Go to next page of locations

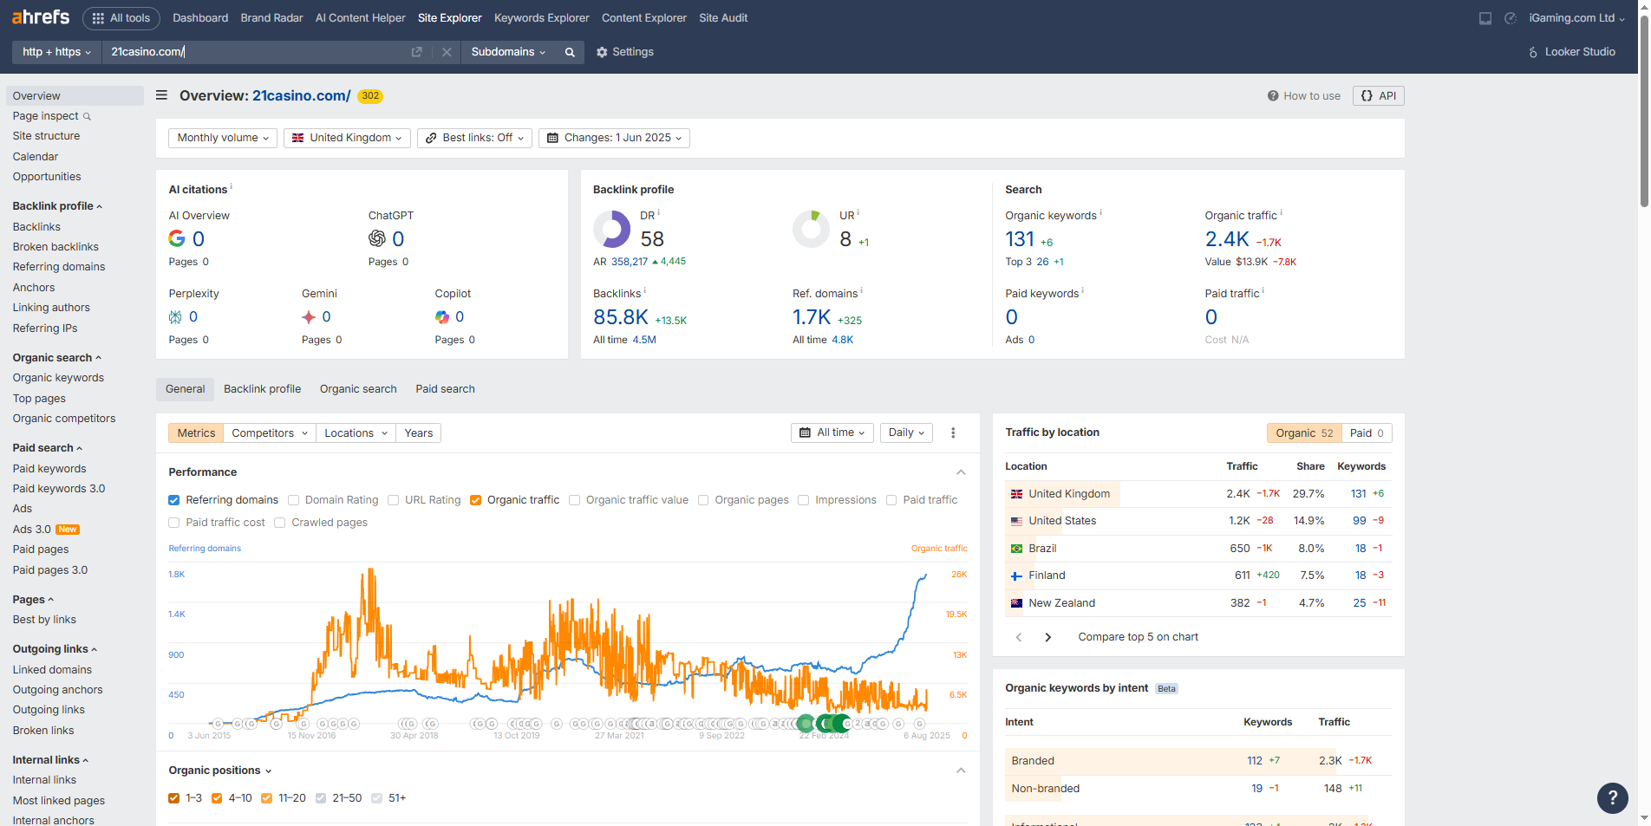click(x=1047, y=637)
